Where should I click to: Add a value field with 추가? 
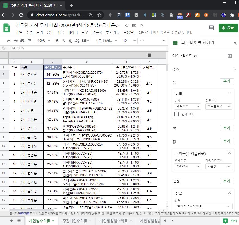point(227,141)
